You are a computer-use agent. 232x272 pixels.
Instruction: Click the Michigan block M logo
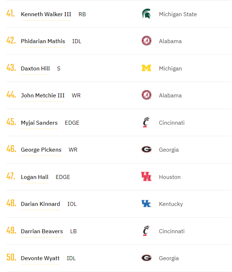146,68
